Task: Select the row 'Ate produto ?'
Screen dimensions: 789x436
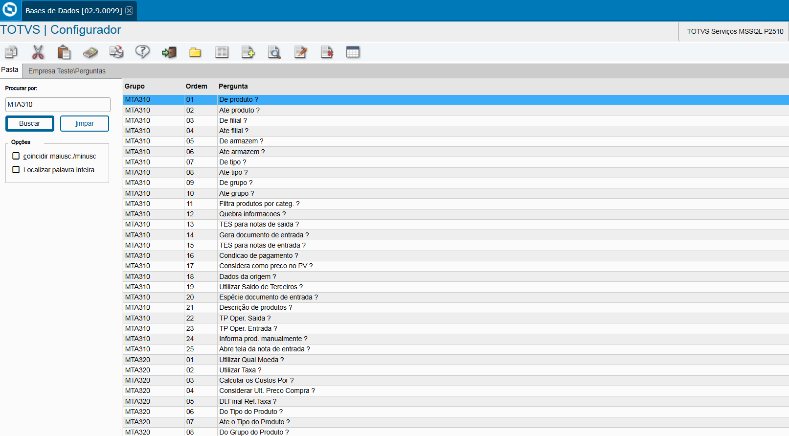Action: 456,110
